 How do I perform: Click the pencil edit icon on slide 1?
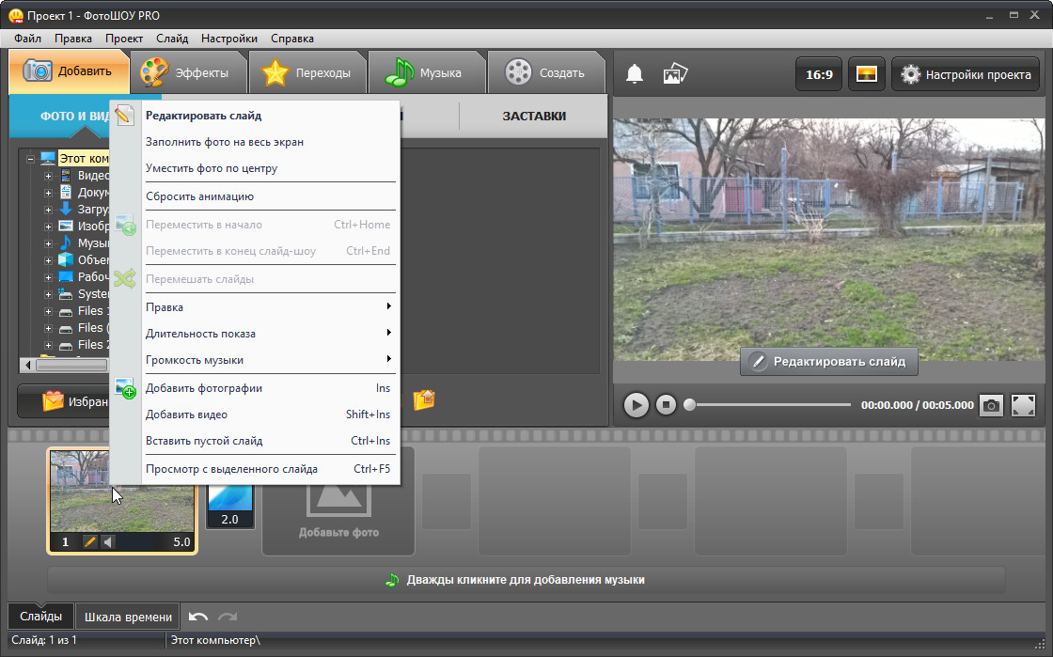[x=90, y=542]
